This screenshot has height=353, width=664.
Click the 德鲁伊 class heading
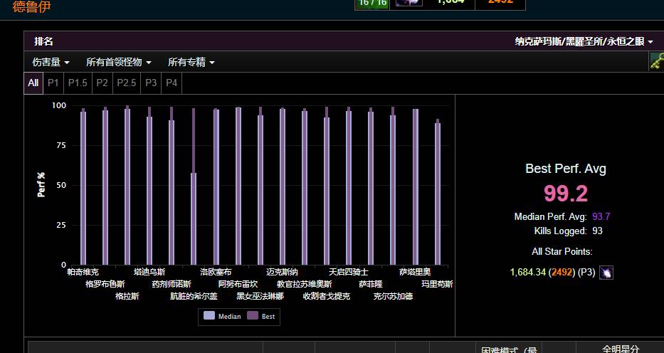(x=32, y=6)
